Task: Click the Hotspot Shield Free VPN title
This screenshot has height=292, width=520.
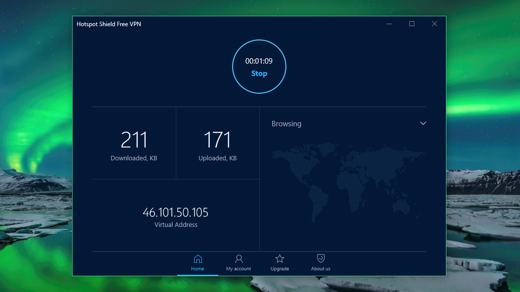Action: click(109, 24)
